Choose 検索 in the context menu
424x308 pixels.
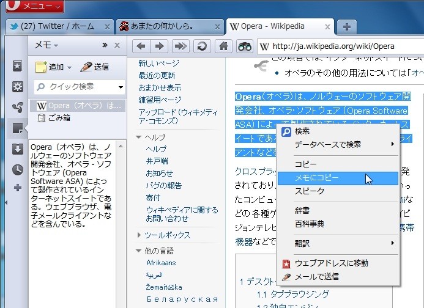coord(338,131)
